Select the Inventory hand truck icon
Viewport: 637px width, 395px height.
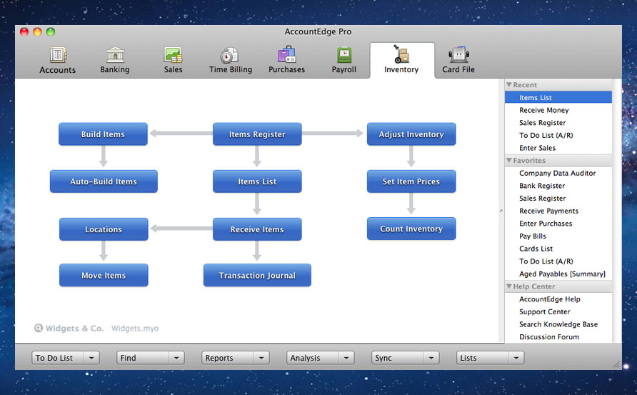[401, 54]
